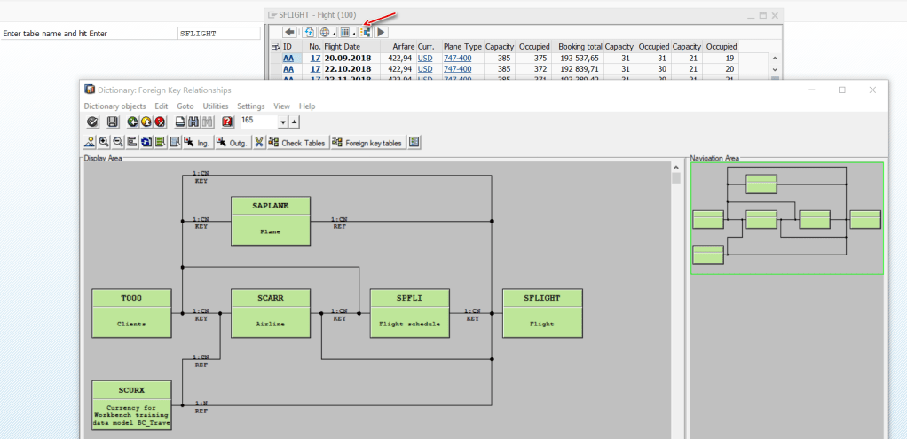Screen dimensions: 907x439
Task: Click the print icon in toolbar
Action: coord(180,122)
